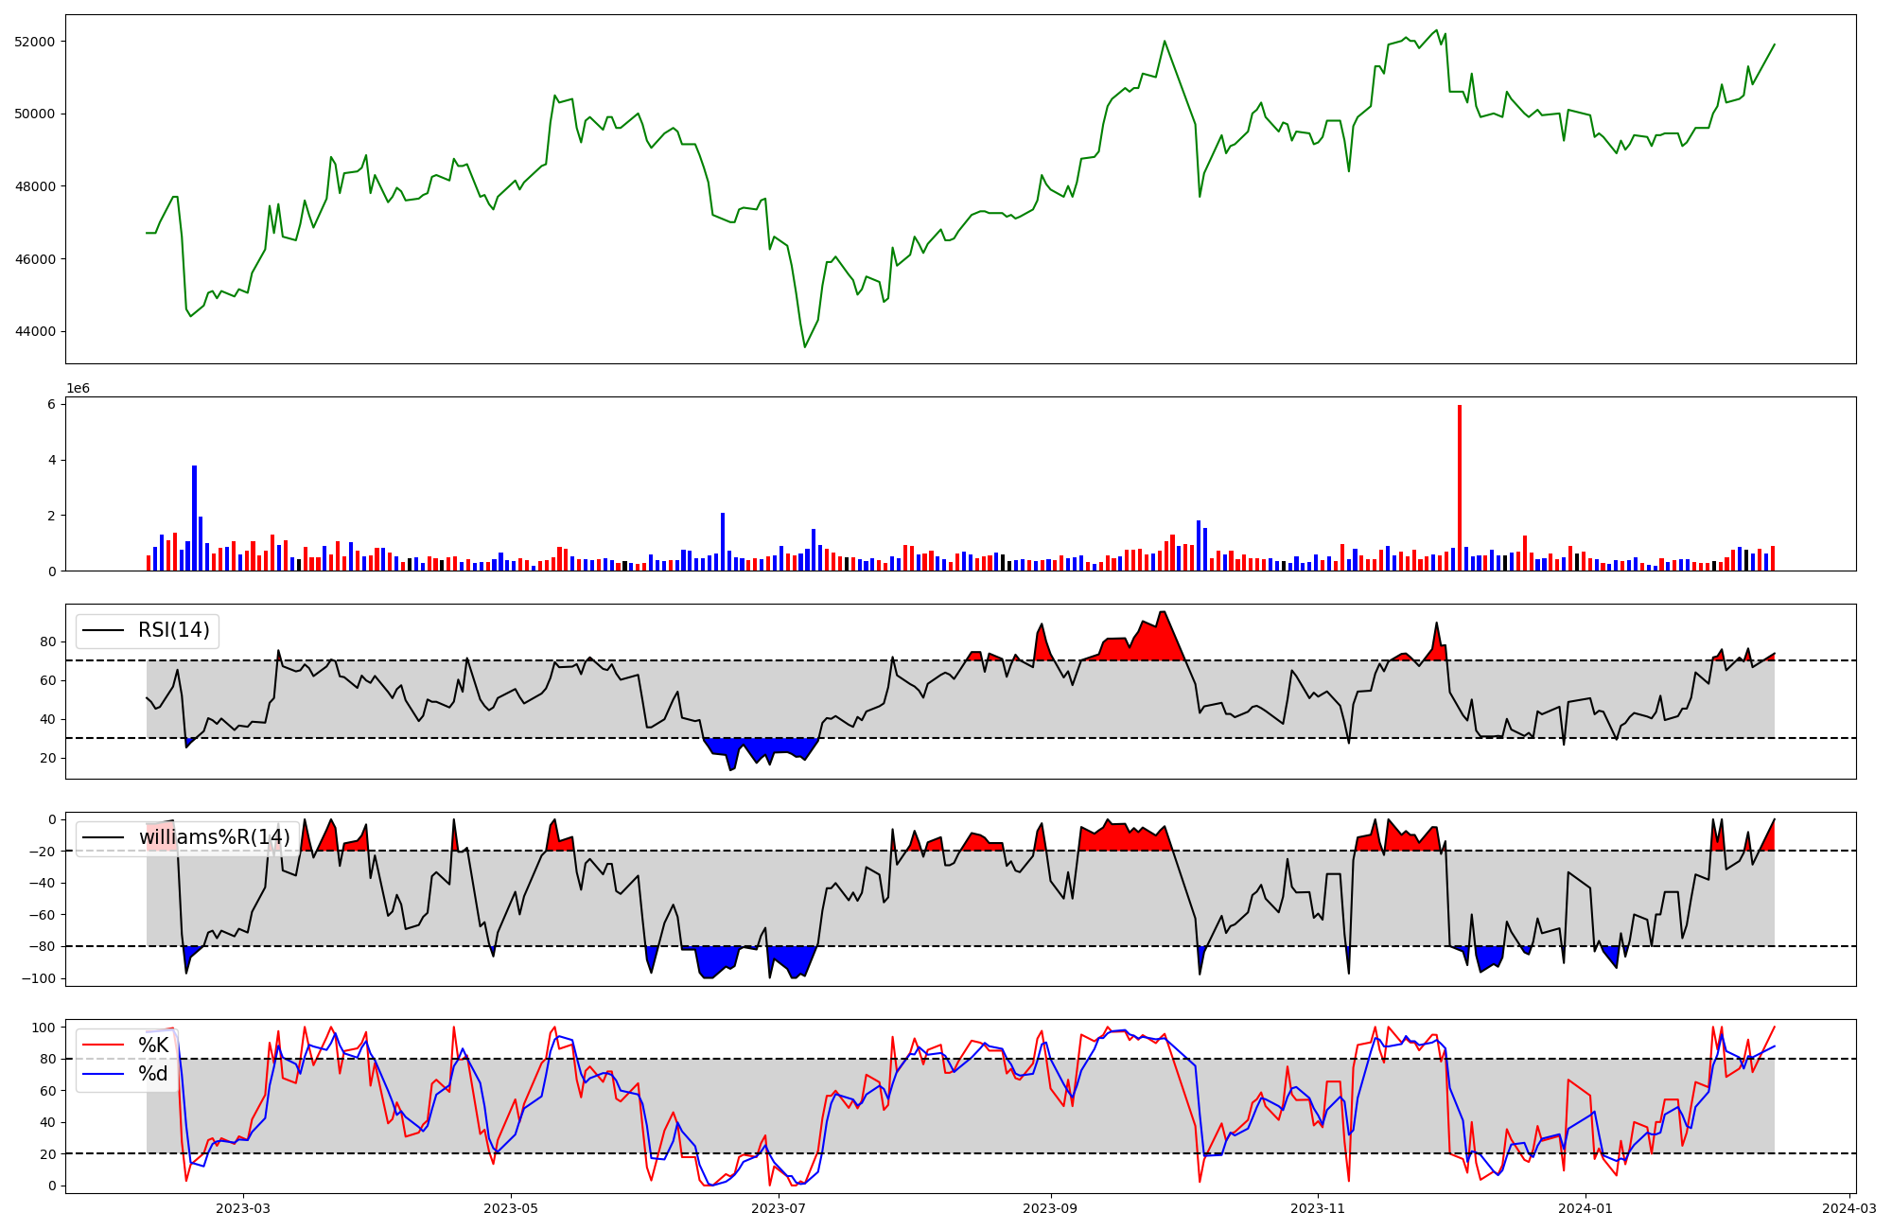
Task: Click the 52000 price axis label
Action: coord(35,42)
